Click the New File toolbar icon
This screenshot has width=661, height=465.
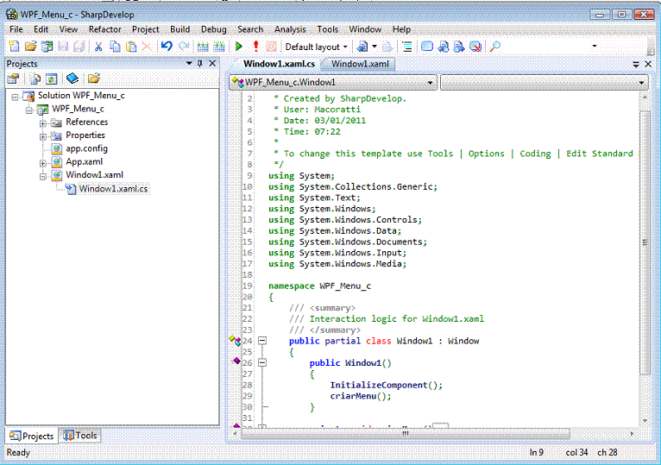pyautogui.click(x=14, y=47)
